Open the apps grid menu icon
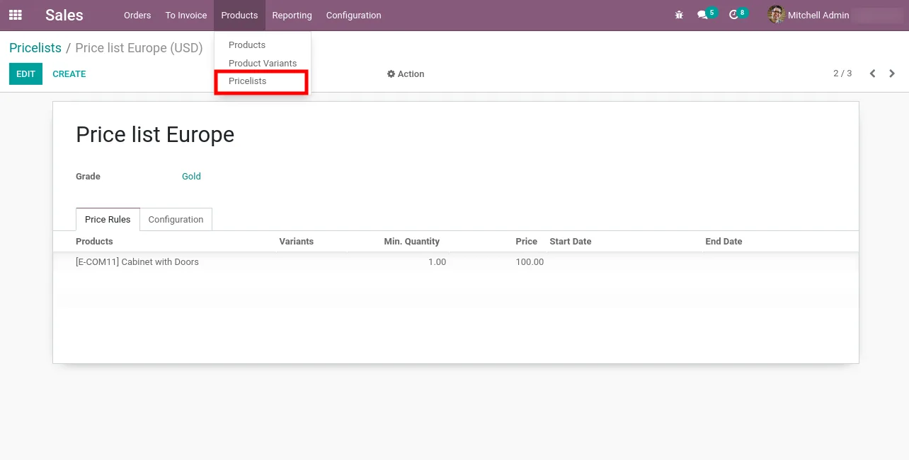 tap(15, 15)
